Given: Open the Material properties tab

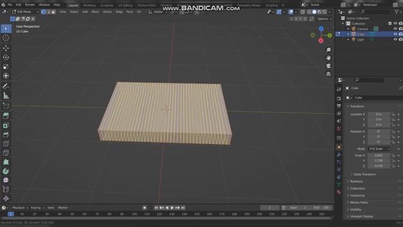Looking at the screenshot, I should [x=339, y=192].
